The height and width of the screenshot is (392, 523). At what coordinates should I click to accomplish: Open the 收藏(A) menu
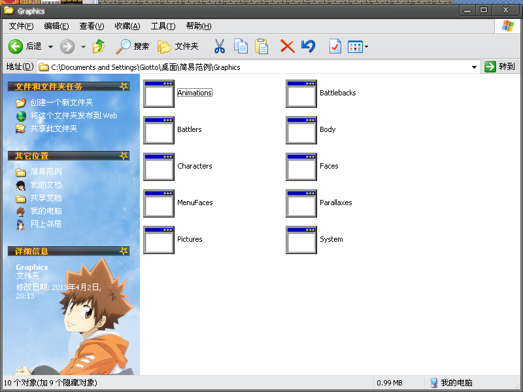click(x=127, y=26)
